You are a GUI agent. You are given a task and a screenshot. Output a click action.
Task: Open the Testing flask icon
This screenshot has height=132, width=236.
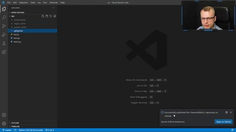pos(4,43)
